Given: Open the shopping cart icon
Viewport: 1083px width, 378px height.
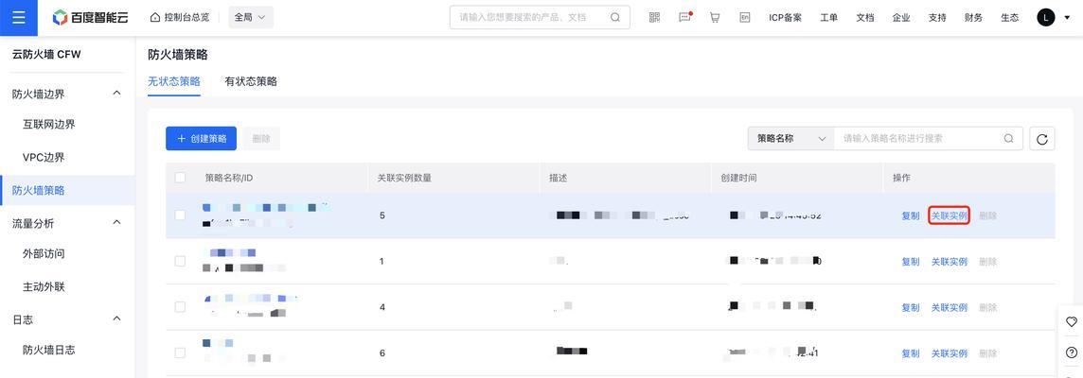Looking at the screenshot, I should click(x=715, y=18).
